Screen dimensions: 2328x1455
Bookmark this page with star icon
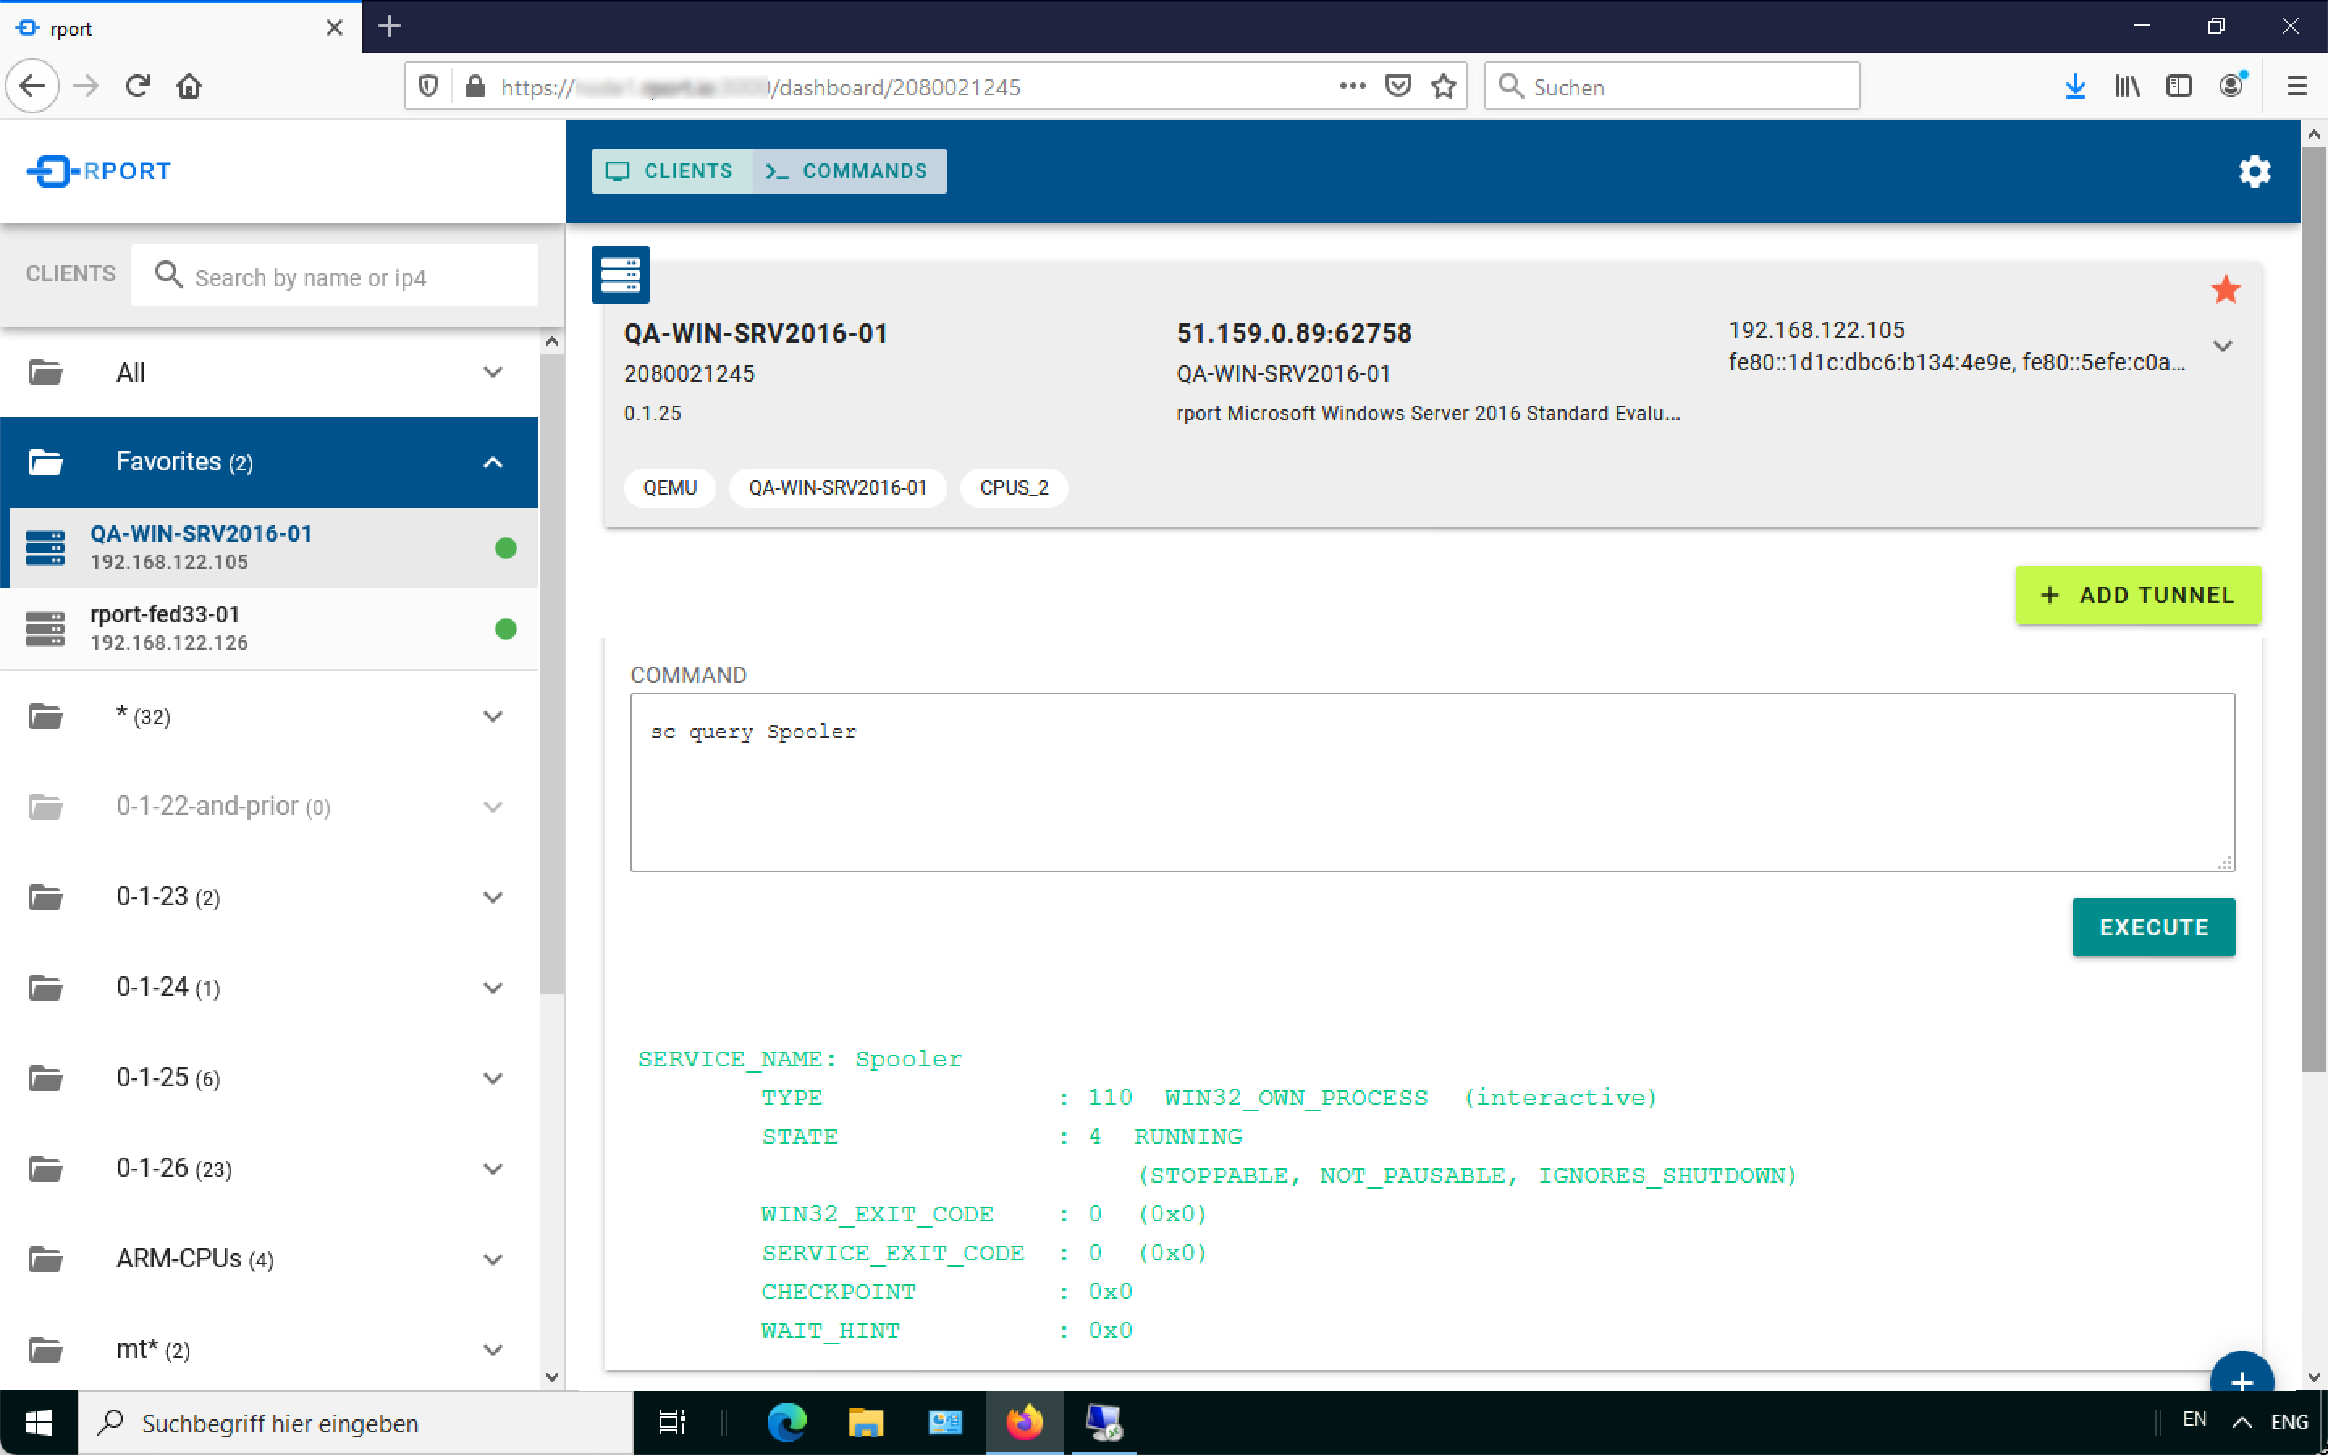1443,86
